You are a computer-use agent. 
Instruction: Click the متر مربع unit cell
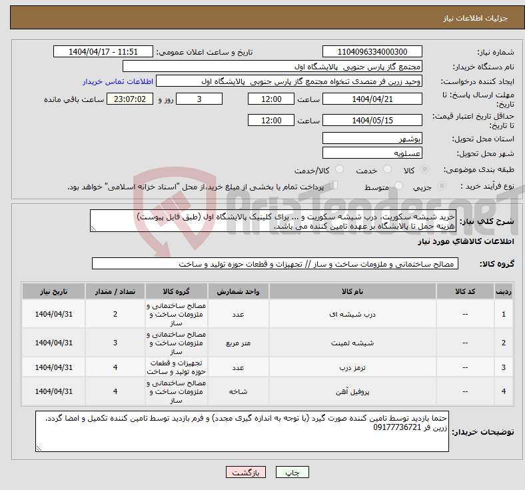coord(238,343)
